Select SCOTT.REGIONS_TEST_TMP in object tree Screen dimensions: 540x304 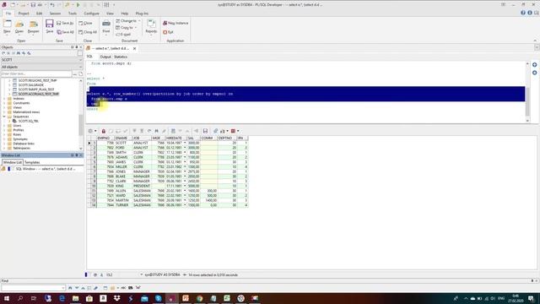point(37,80)
